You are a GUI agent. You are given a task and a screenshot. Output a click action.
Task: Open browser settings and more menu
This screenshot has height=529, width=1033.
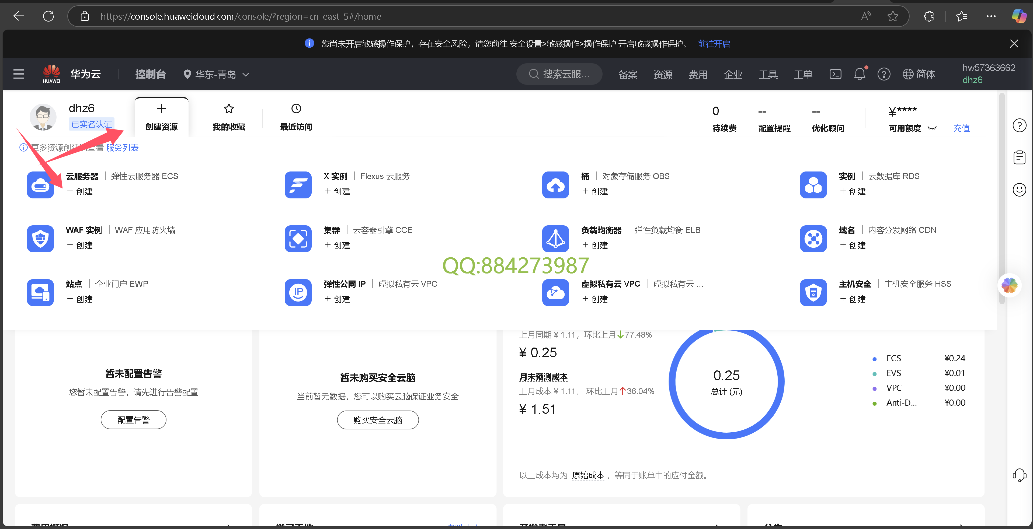[991, 16]
